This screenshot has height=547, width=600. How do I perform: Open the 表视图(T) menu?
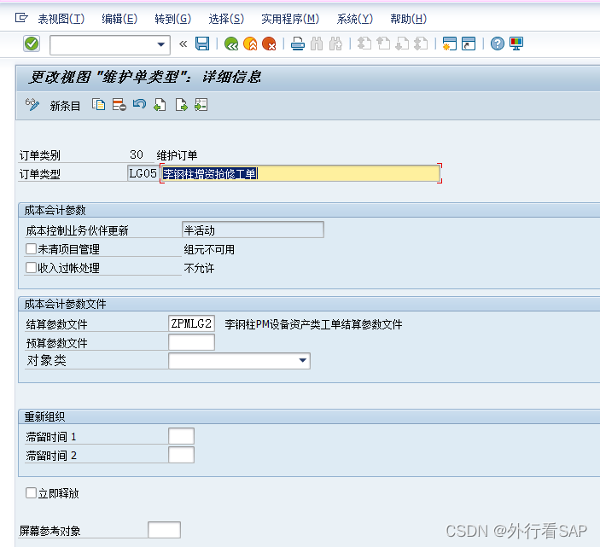(61, 19)
